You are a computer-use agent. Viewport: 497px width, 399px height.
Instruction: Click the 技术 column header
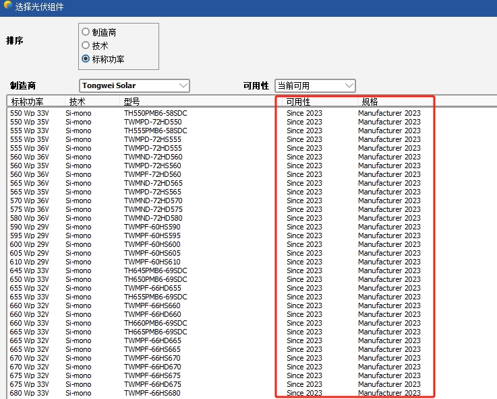pos(78,102)
